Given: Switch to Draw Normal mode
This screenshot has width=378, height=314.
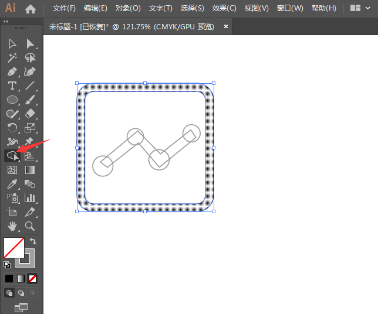Looking at the screenshot, I should click(x=9, y=292).
